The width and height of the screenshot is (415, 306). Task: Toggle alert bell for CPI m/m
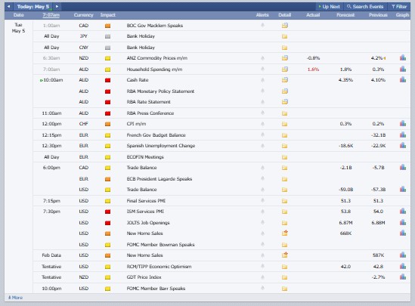click(262, 123)
